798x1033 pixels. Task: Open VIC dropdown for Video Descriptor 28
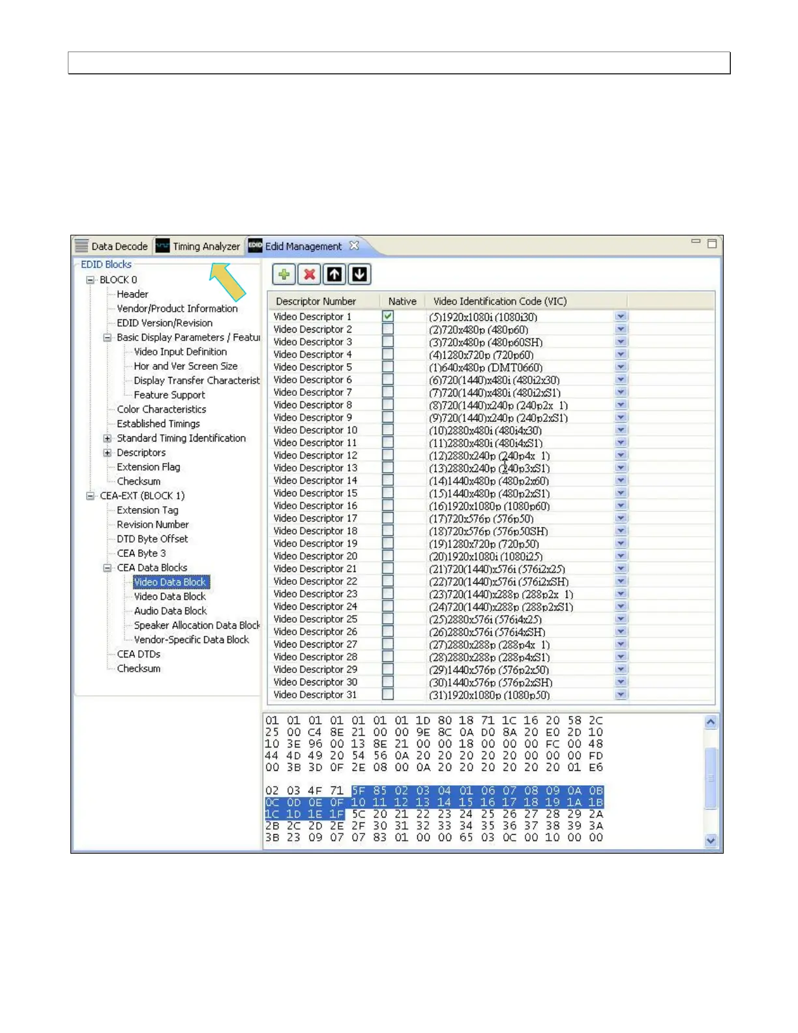click(x=621, y=657)
